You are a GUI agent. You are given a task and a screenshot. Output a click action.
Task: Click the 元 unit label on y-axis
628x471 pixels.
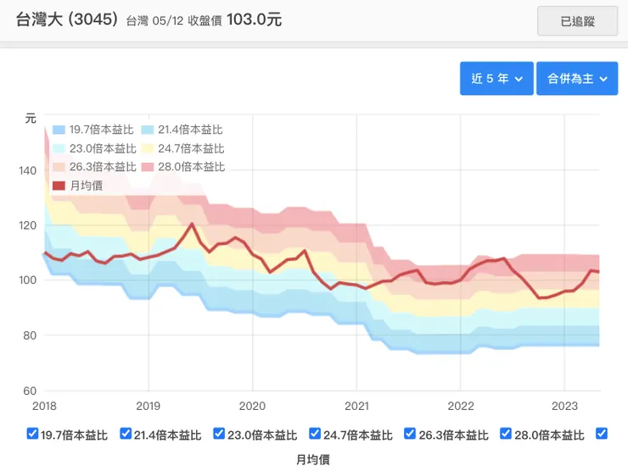(31, 119)
